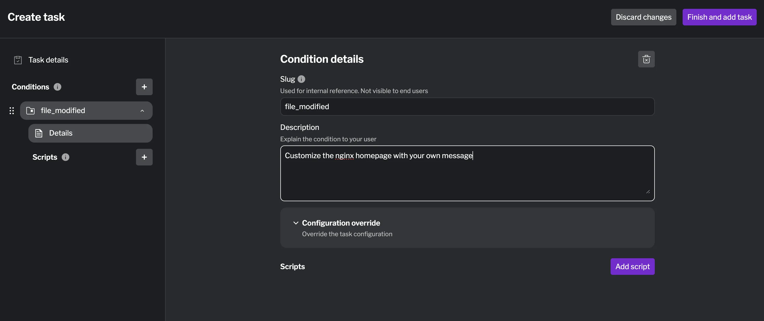The height and width of the screenshot is (321, 764).
Task: Click the Slug input field
Action: tap(467, 107)
